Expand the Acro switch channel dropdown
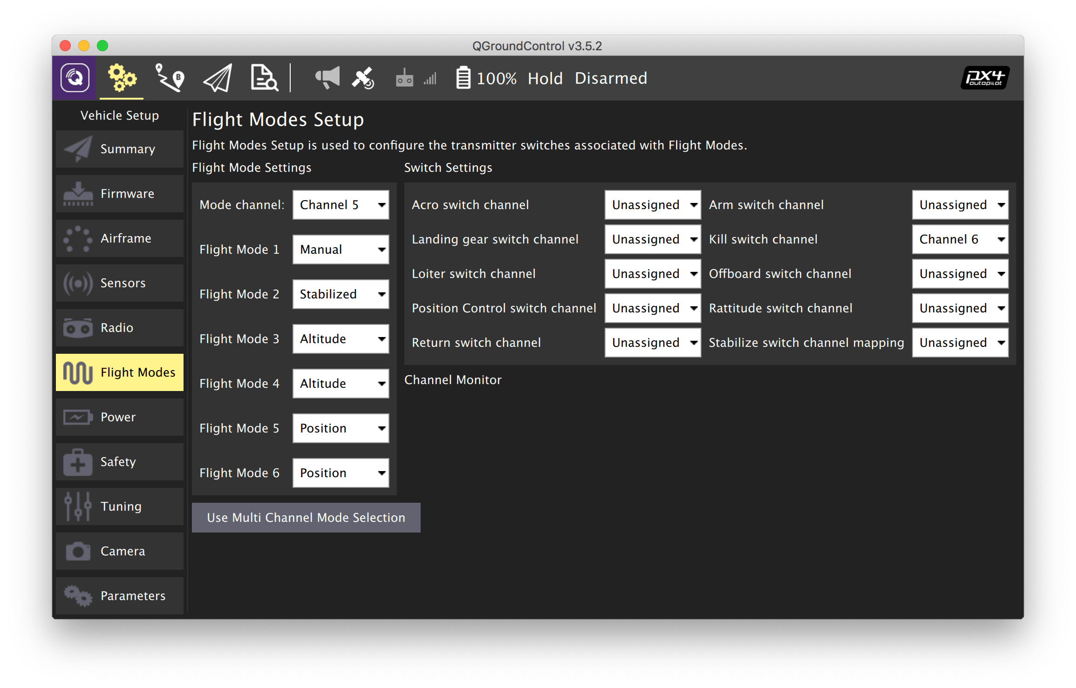This screenshot has width=1076, height=688. pos(653,204)
